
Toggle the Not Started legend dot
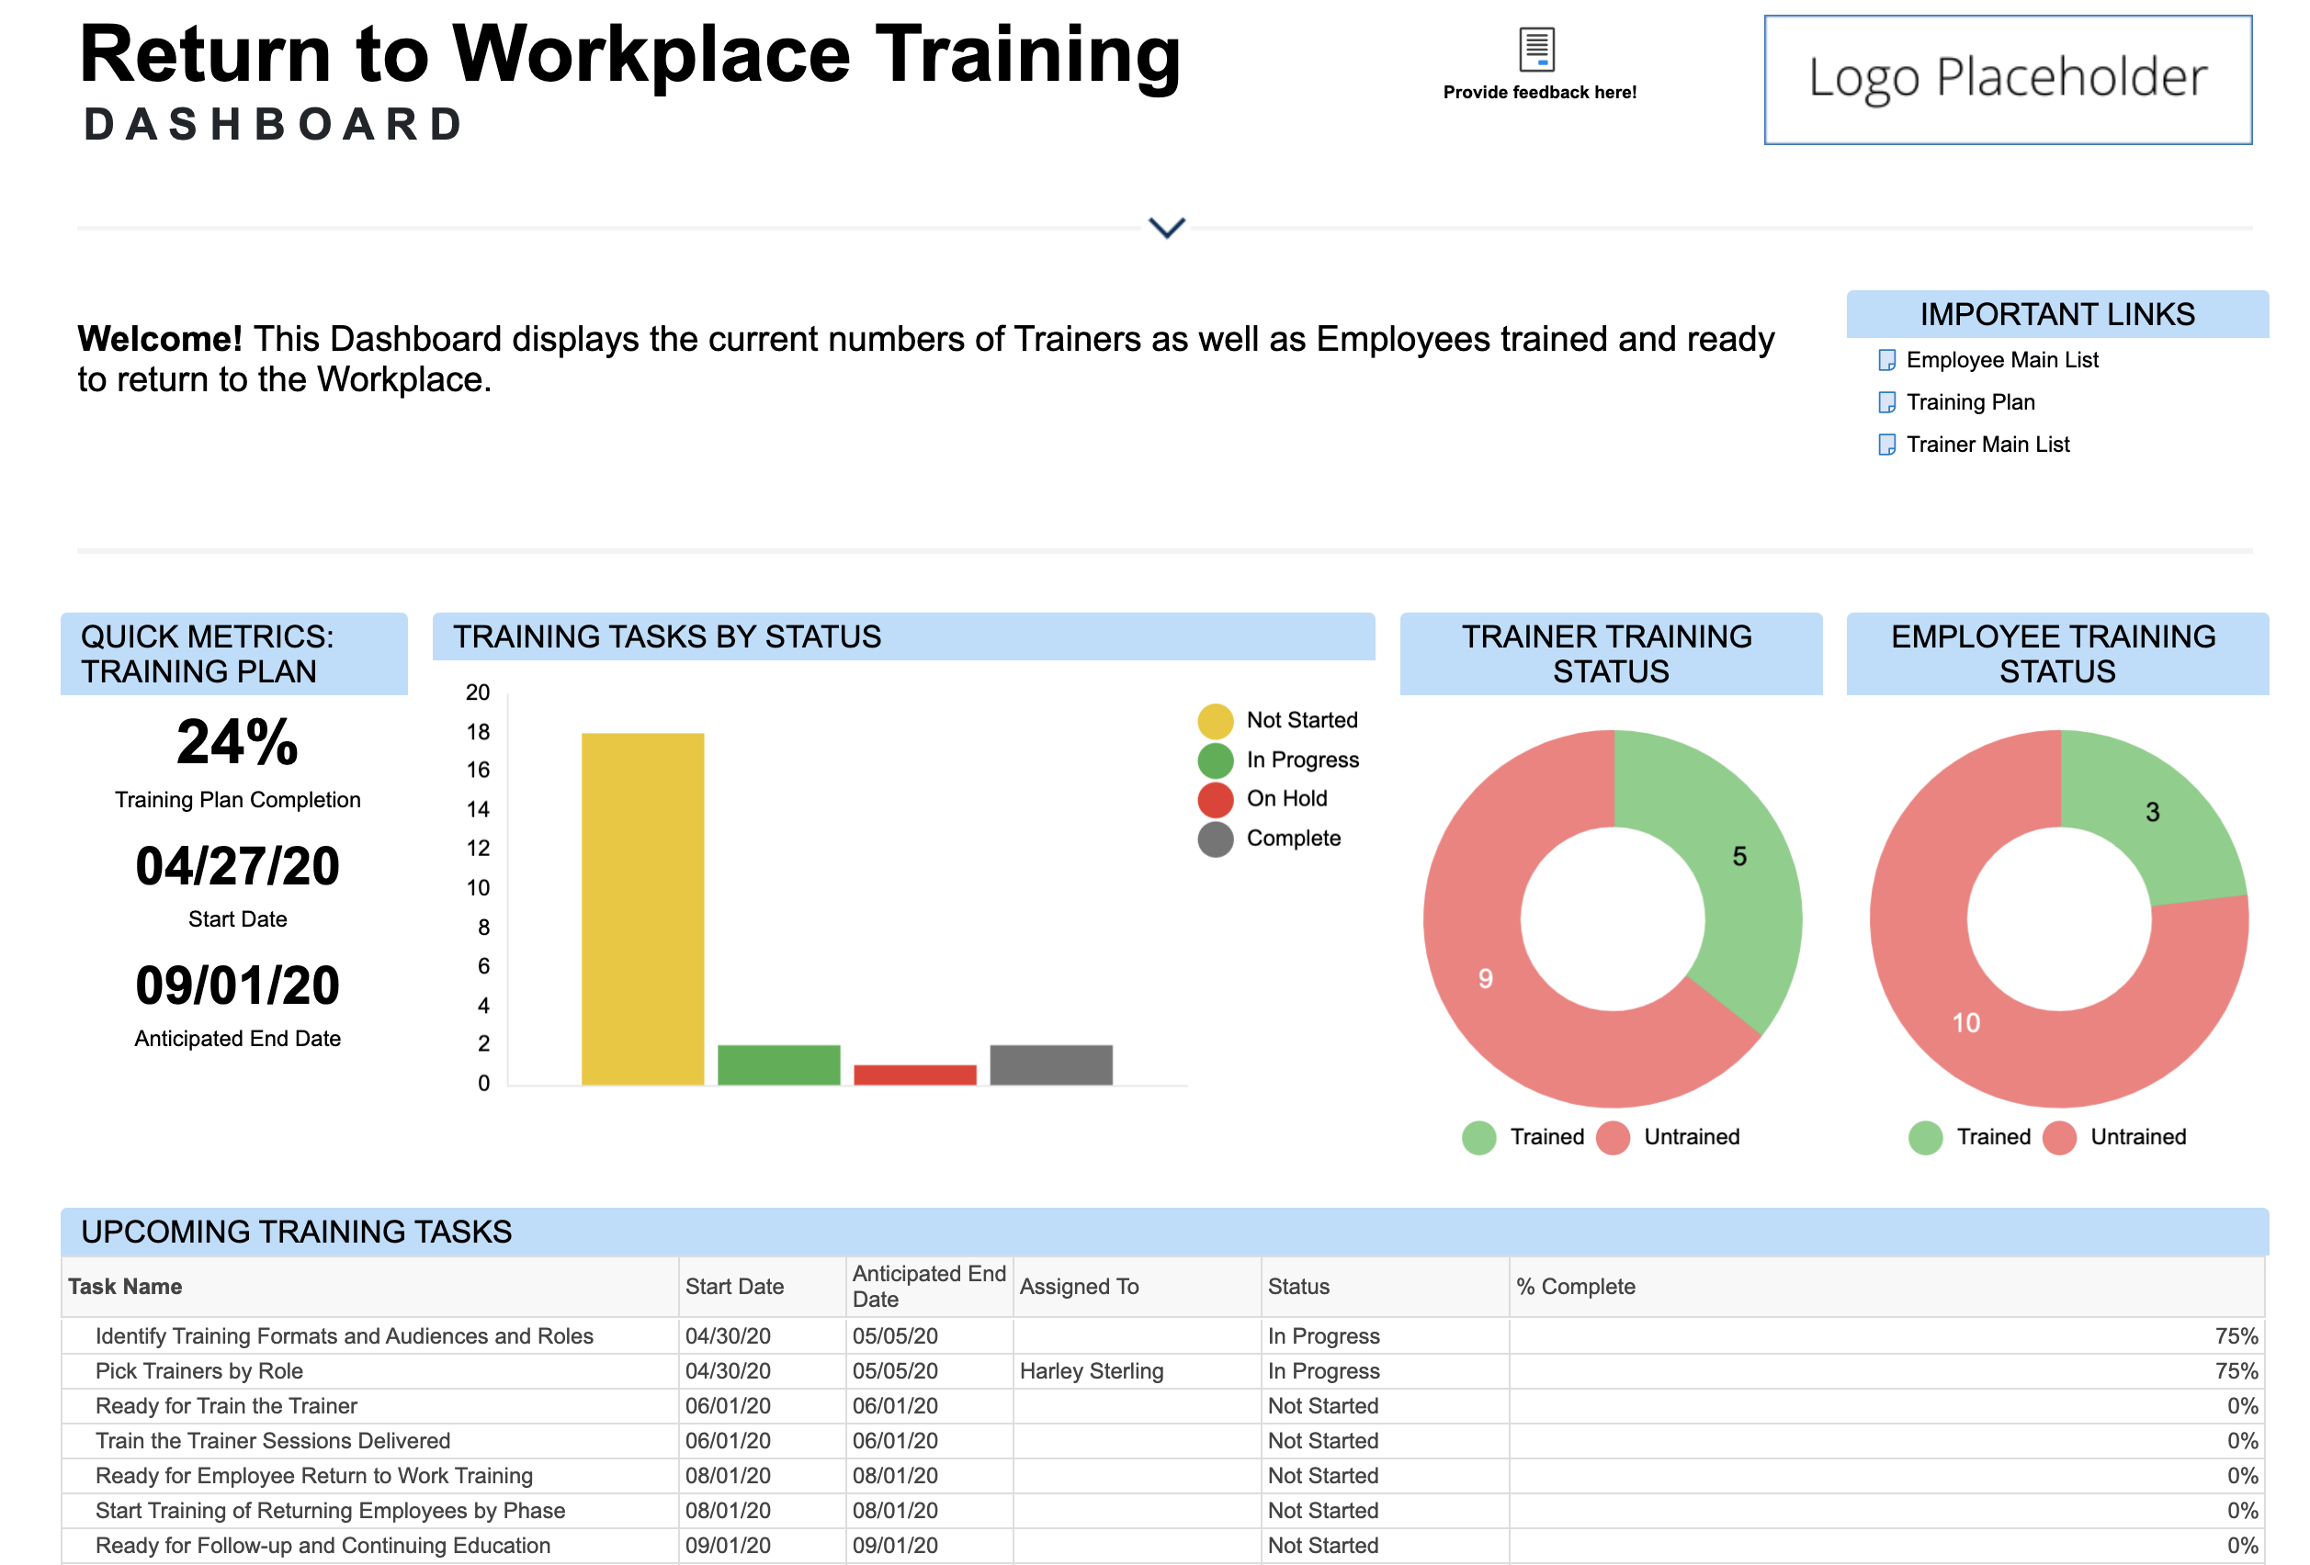coord(1215,720)
